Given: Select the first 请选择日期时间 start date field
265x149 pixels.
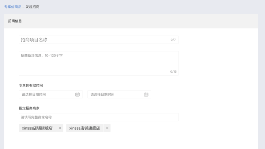Looking at the screenshot, I should [46, 94].
